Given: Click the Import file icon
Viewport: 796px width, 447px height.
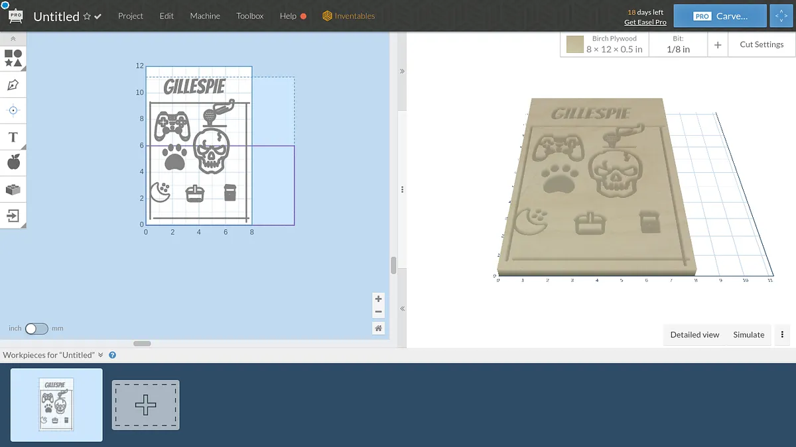Looking at the screenshot, I should (x=13, y=215).
